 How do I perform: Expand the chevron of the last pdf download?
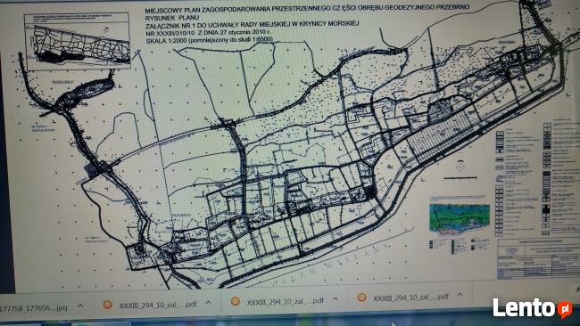pyautogui.click(x=460, y=295)
